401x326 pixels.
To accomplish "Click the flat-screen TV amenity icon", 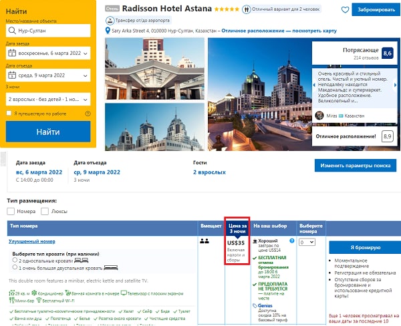I will [x=124, y=293].
